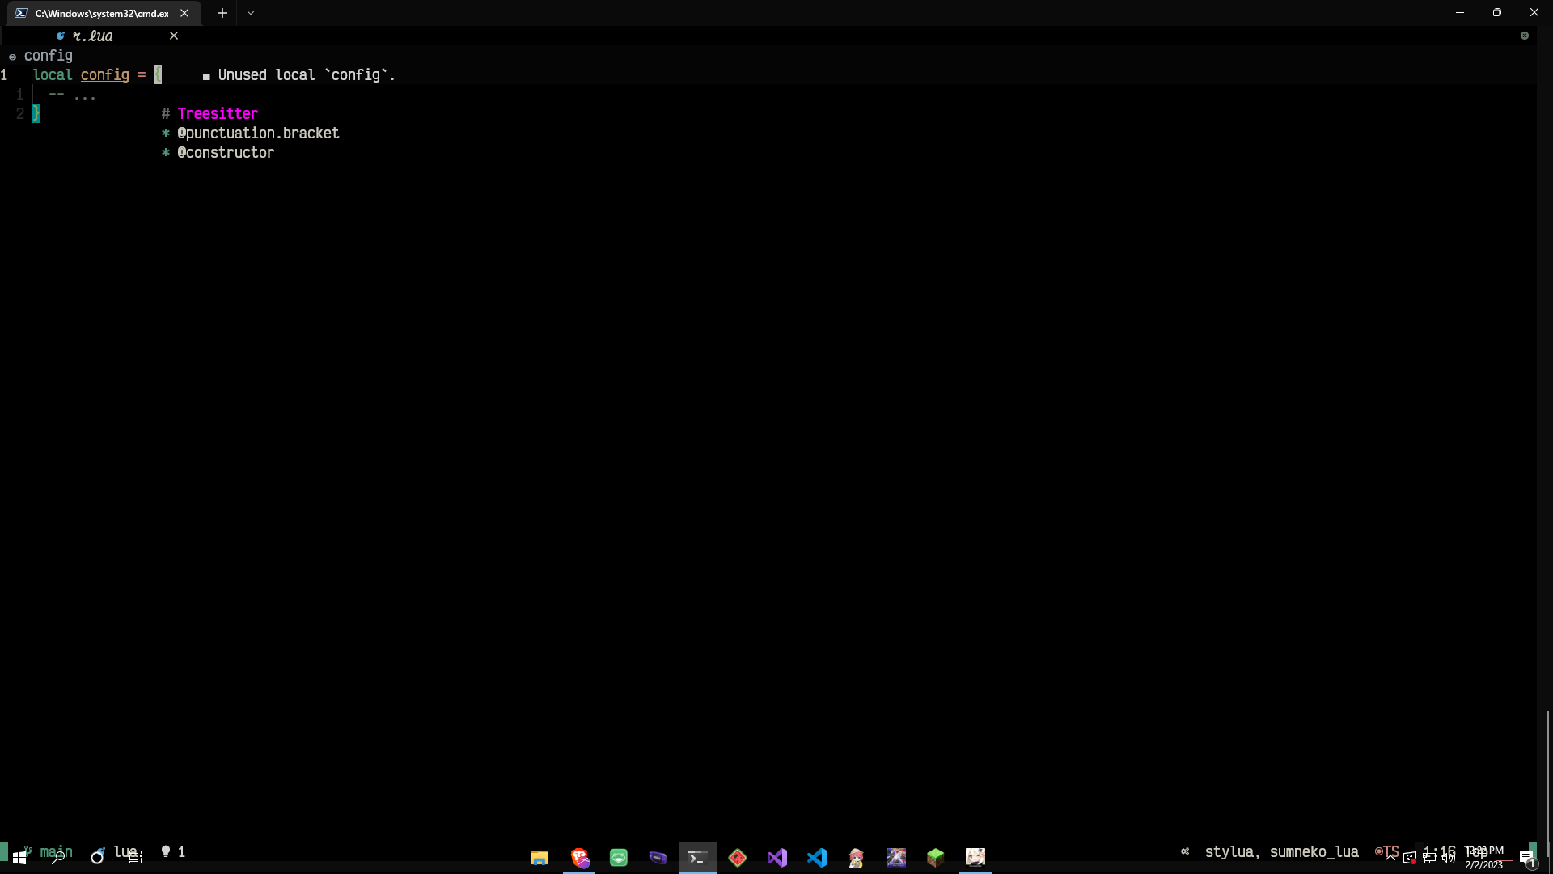Open the Windows Start menu
Screen dimensions: 1553x874
click(19, 858)
